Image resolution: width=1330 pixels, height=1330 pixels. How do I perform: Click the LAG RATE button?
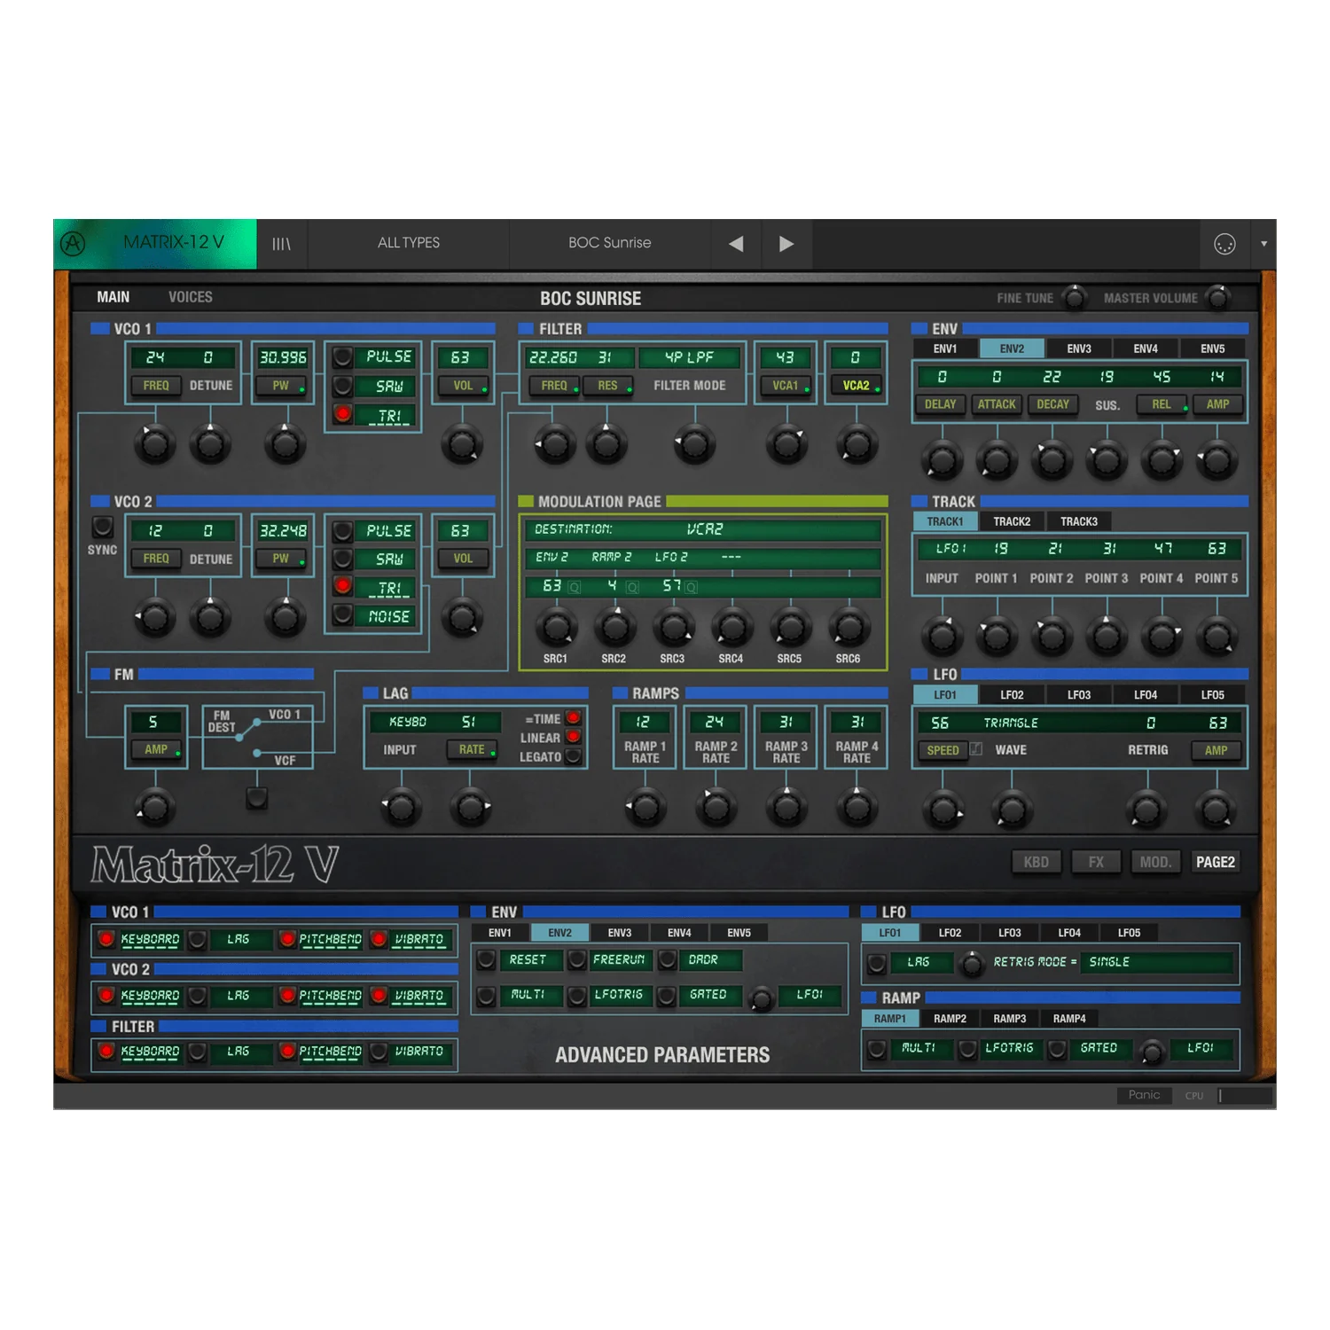pos(473,750)
